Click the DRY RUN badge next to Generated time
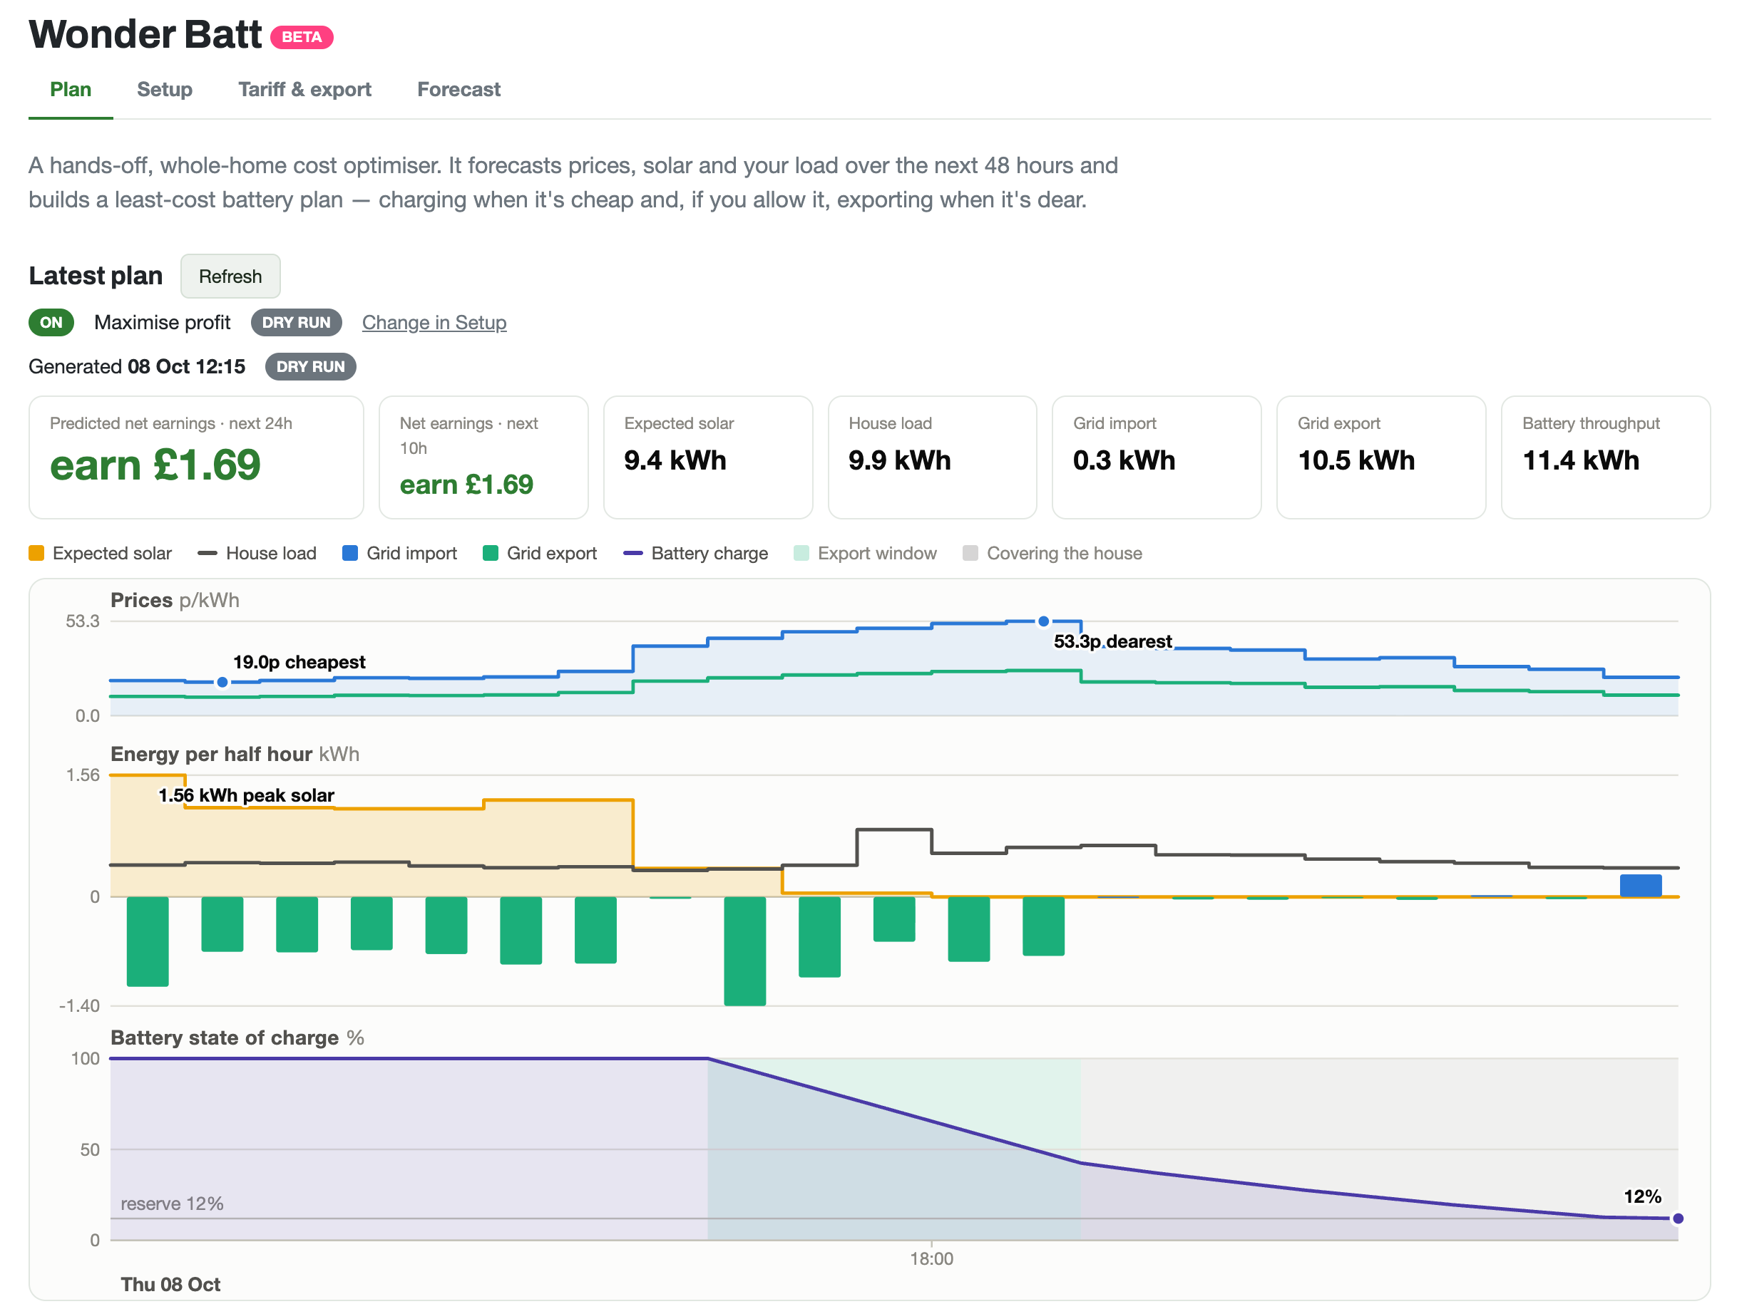This screenshot has height=1304, width=1737. click(x=310, y=366)
